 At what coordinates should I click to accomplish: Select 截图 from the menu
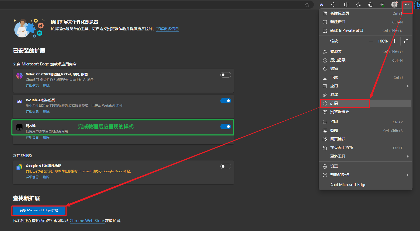(x=366, y=130)
